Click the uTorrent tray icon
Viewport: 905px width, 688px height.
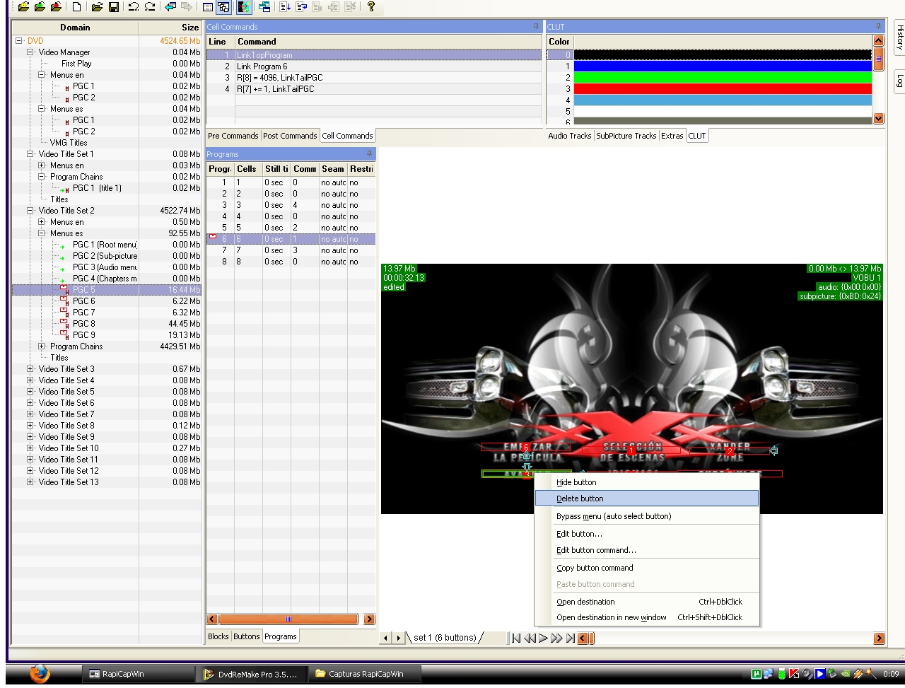(756, 674)
